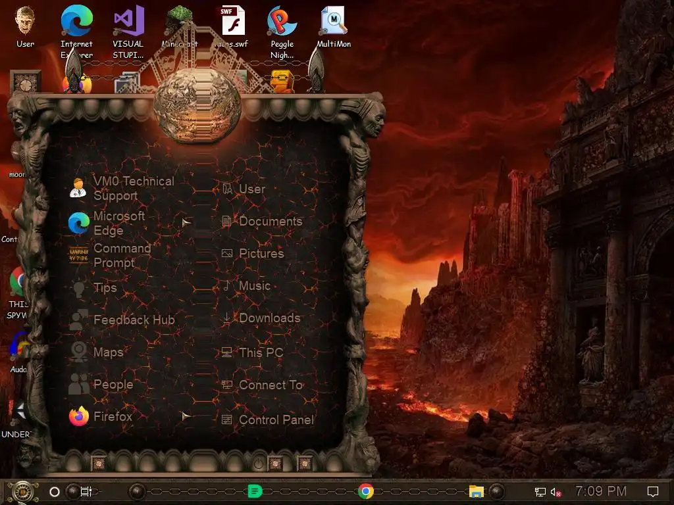This screenshot has height=505, width=674.
Task: Open This PC from the Start menu
Action: [x=252, y=352]
